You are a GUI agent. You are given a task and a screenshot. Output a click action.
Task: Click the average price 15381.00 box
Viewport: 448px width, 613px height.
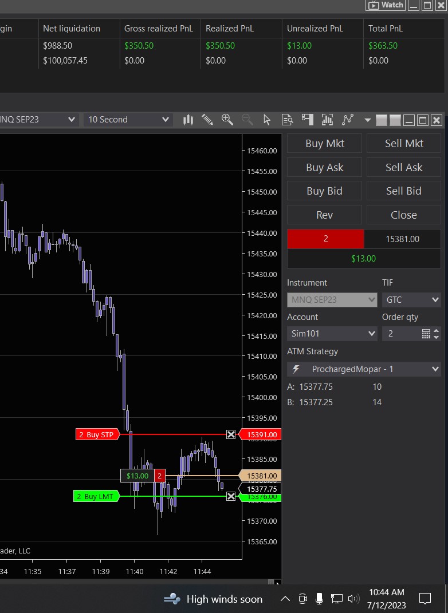(x=402, y=239)
